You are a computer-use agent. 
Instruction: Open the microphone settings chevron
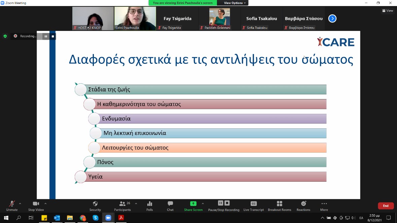tap(19, 203)
